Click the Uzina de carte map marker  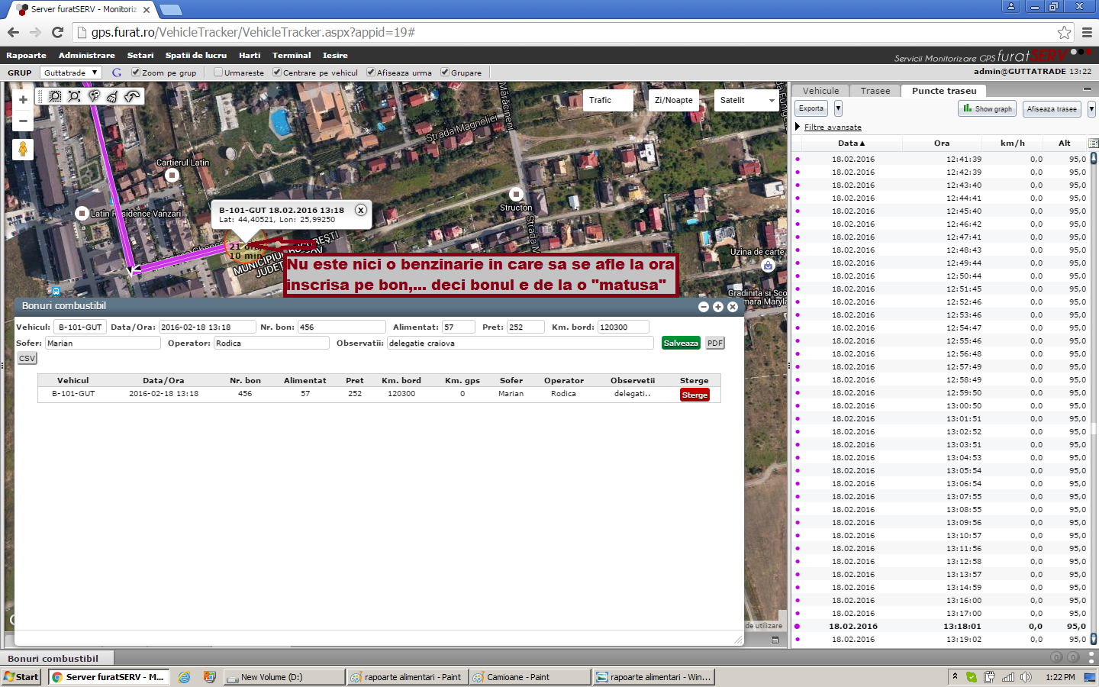[x=768, y=266]
